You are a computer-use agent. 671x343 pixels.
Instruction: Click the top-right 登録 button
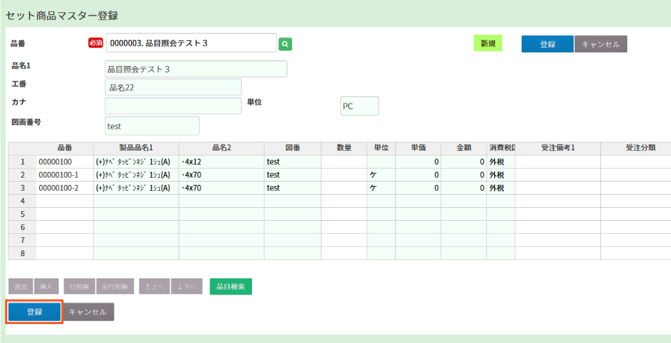[x=547, y=44]
